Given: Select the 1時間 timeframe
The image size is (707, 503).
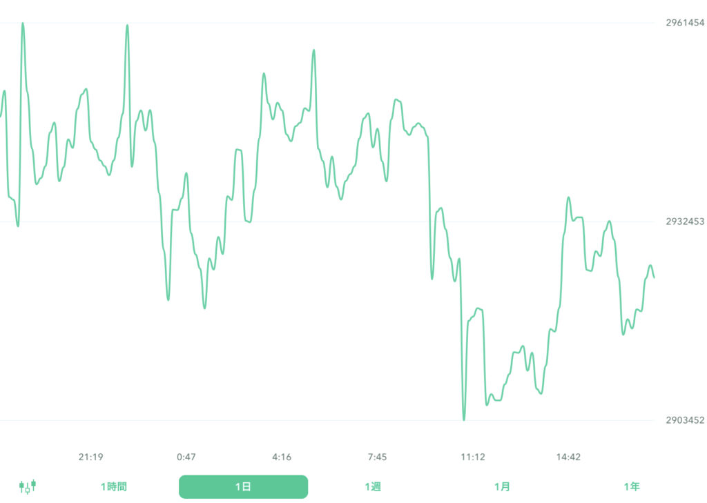Looking at the screenshot, I should (113, 486).
